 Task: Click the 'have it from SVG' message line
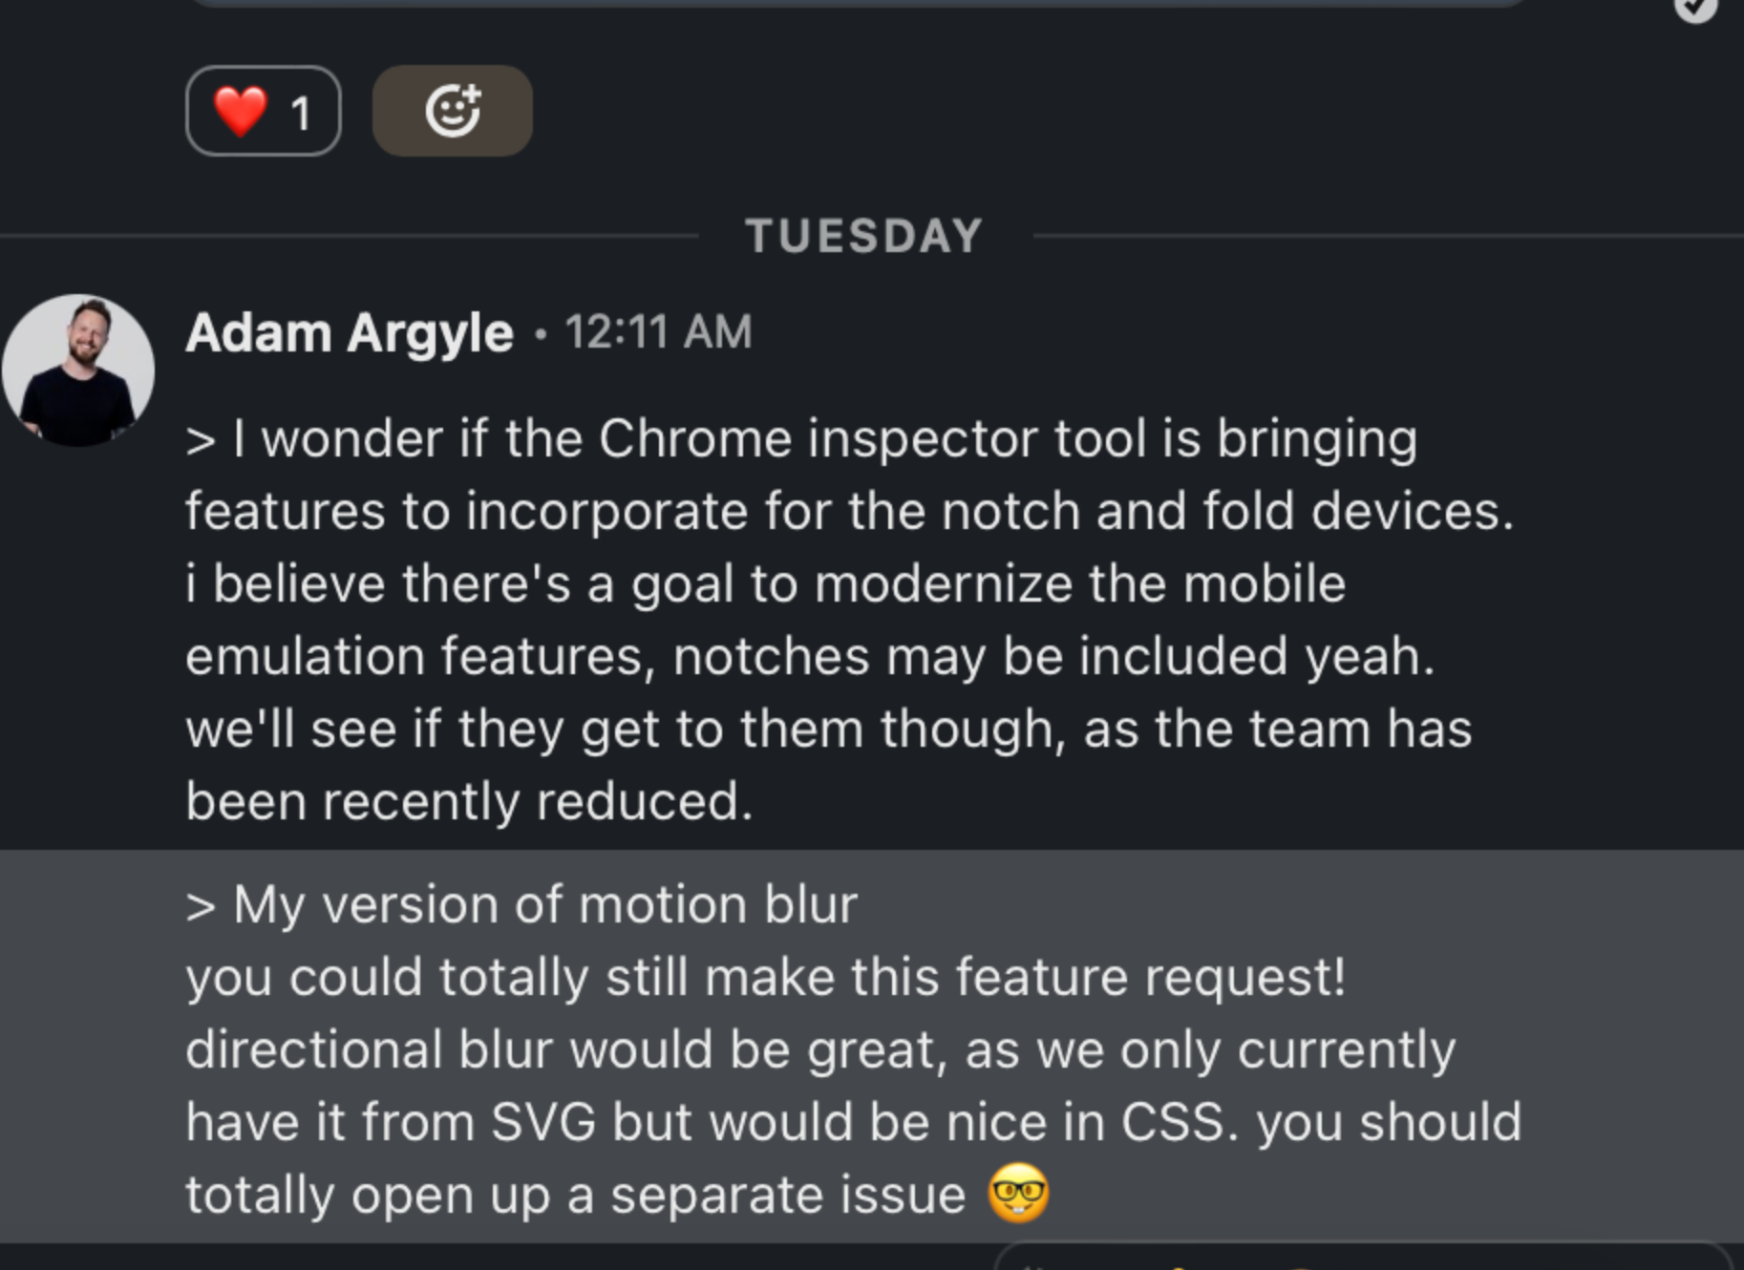point(853,1122)
